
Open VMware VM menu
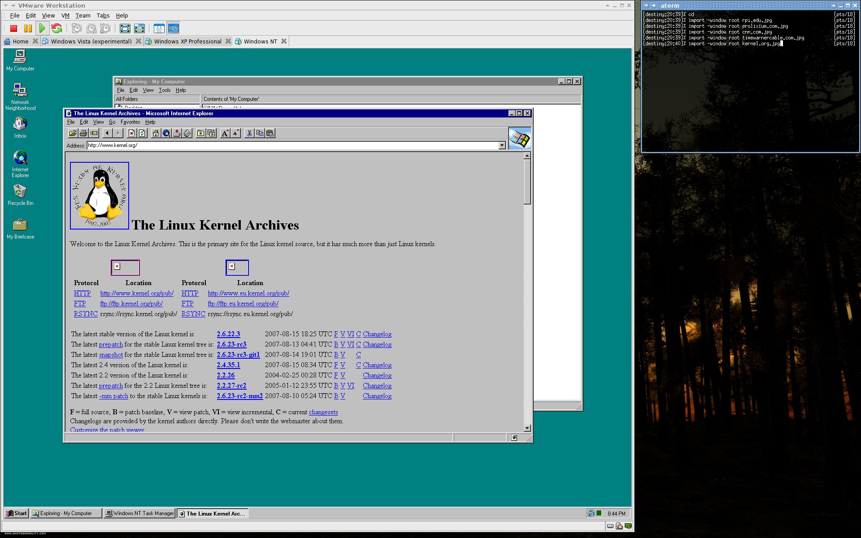(65, 15)
